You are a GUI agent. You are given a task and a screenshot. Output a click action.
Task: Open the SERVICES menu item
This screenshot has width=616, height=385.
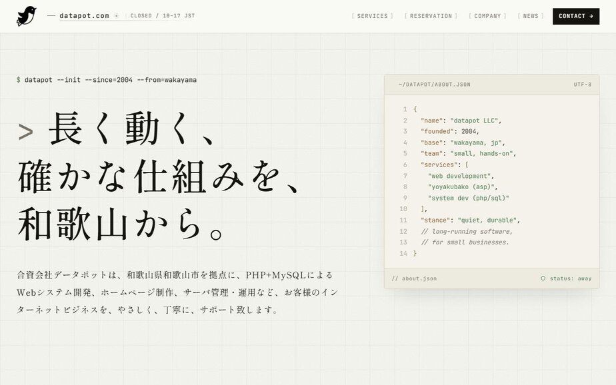coord(372,16)
